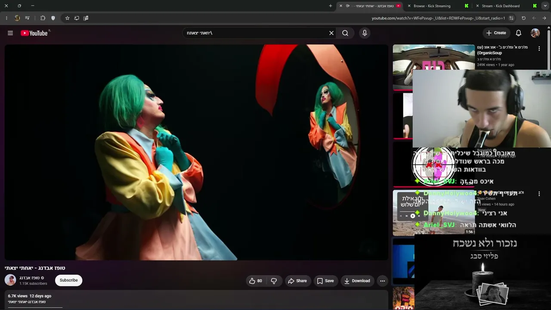
Task: Like the video with 80 likes
Action: pos(255,281)
